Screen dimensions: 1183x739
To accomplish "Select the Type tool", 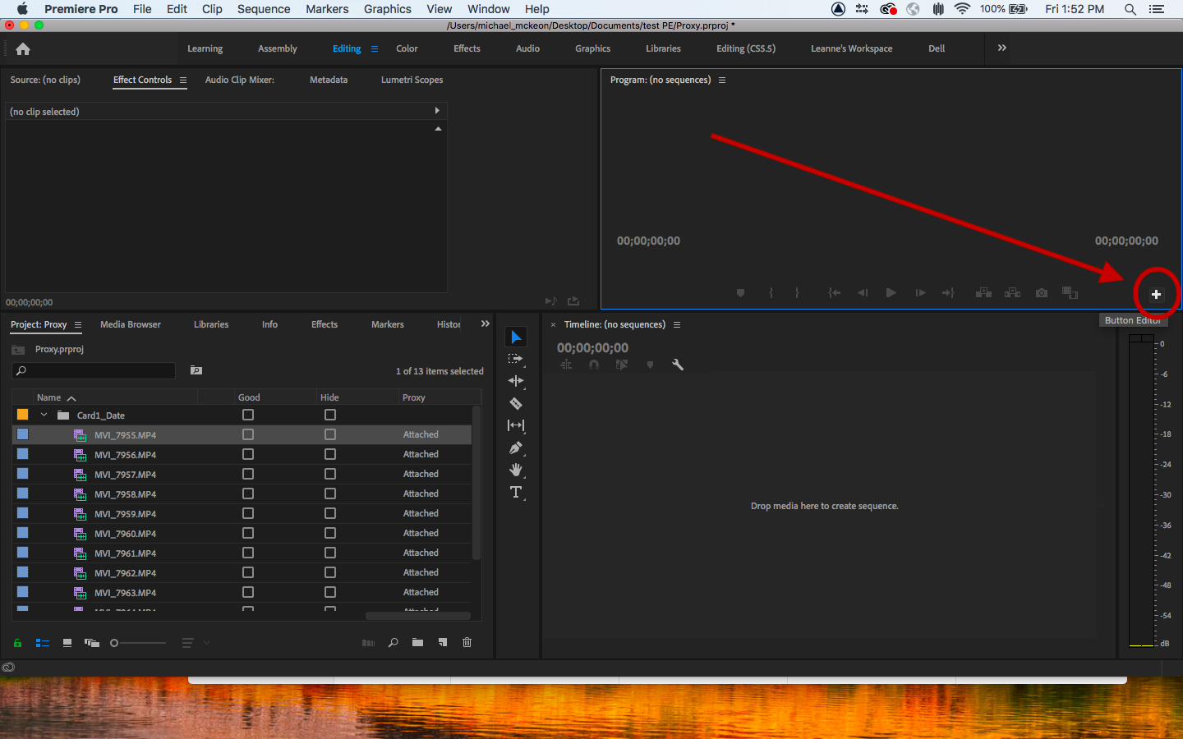I will pos(516,492).
